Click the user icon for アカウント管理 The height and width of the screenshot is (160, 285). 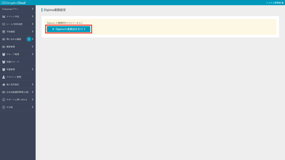click(x=4, y=77)
